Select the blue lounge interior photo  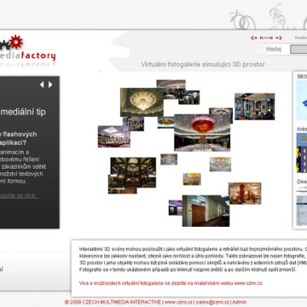click(255, 107)
